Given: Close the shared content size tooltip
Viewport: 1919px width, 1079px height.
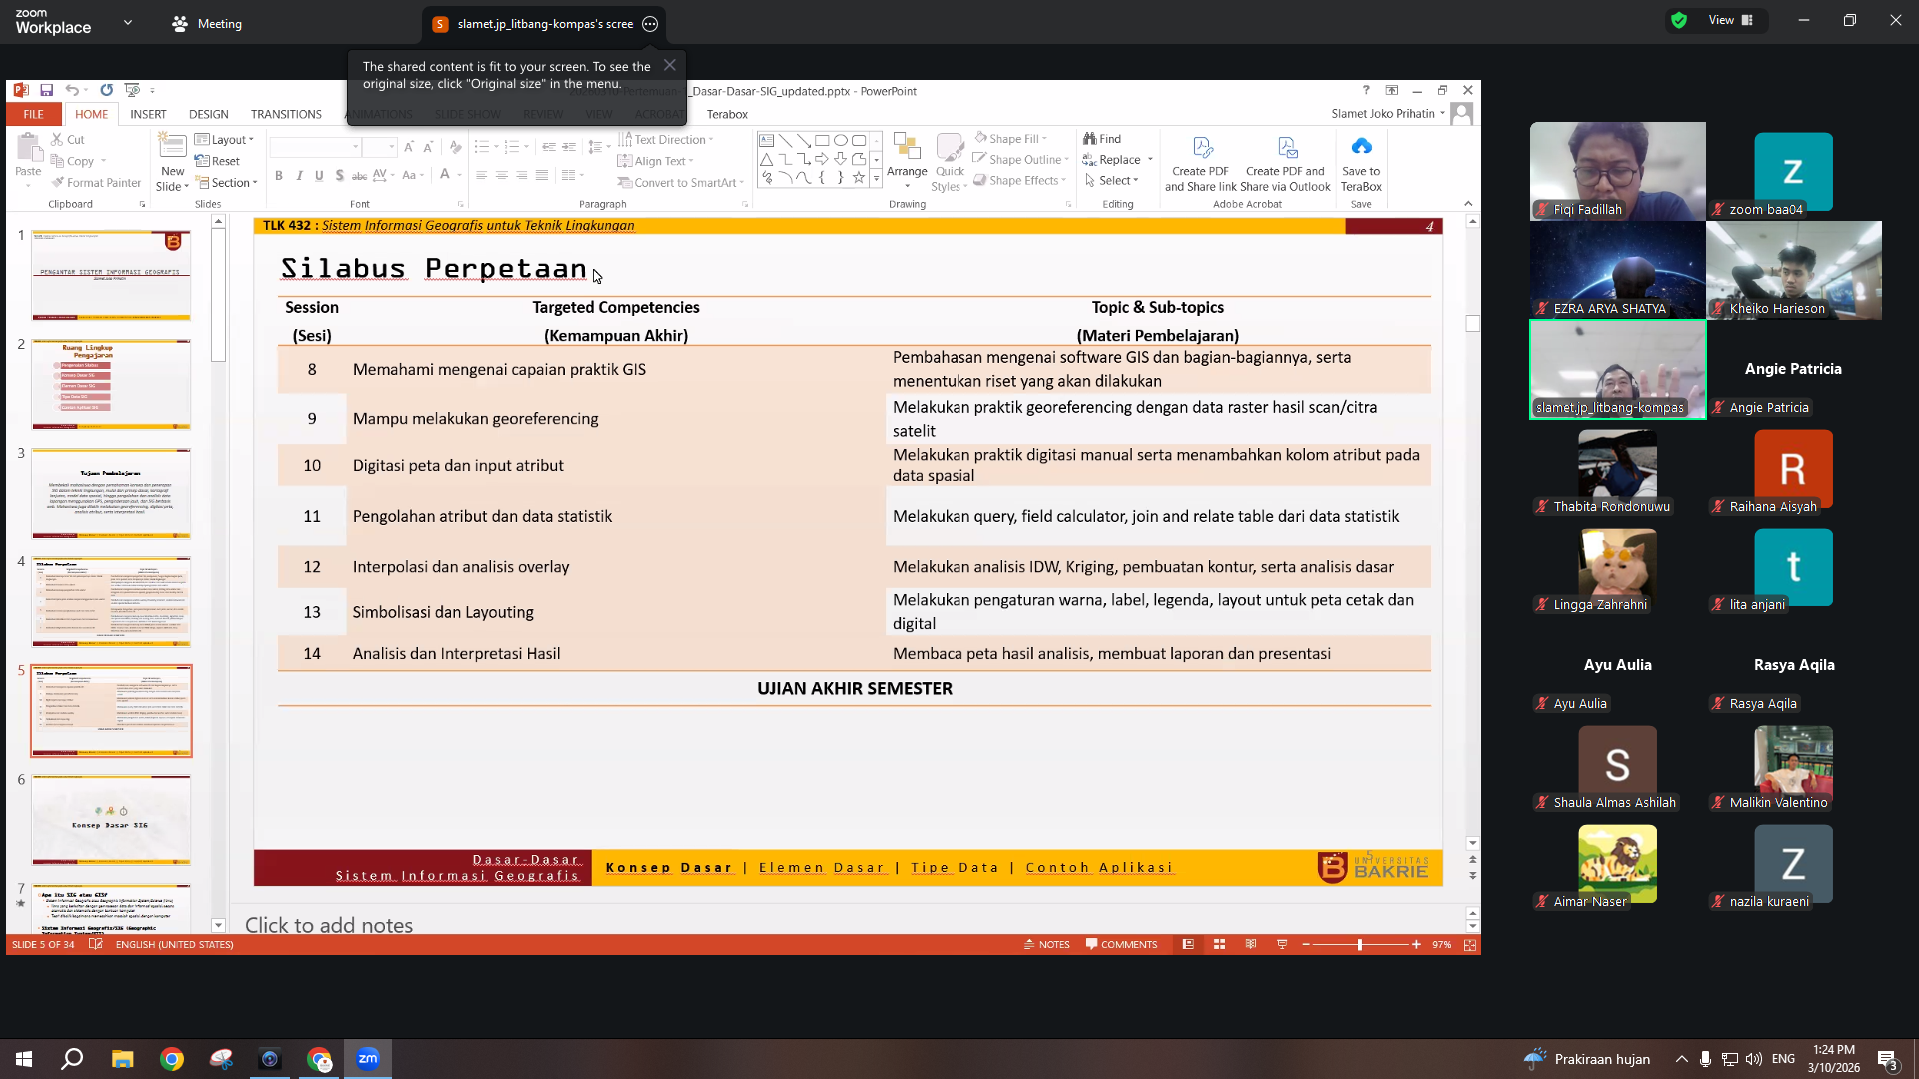Looking at the screenshot, I should coord(670,65).
